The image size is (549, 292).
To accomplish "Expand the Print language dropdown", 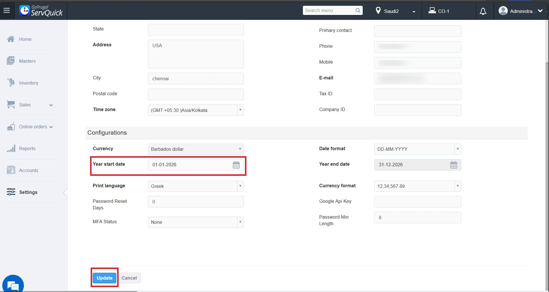I will tap(196, 186).
